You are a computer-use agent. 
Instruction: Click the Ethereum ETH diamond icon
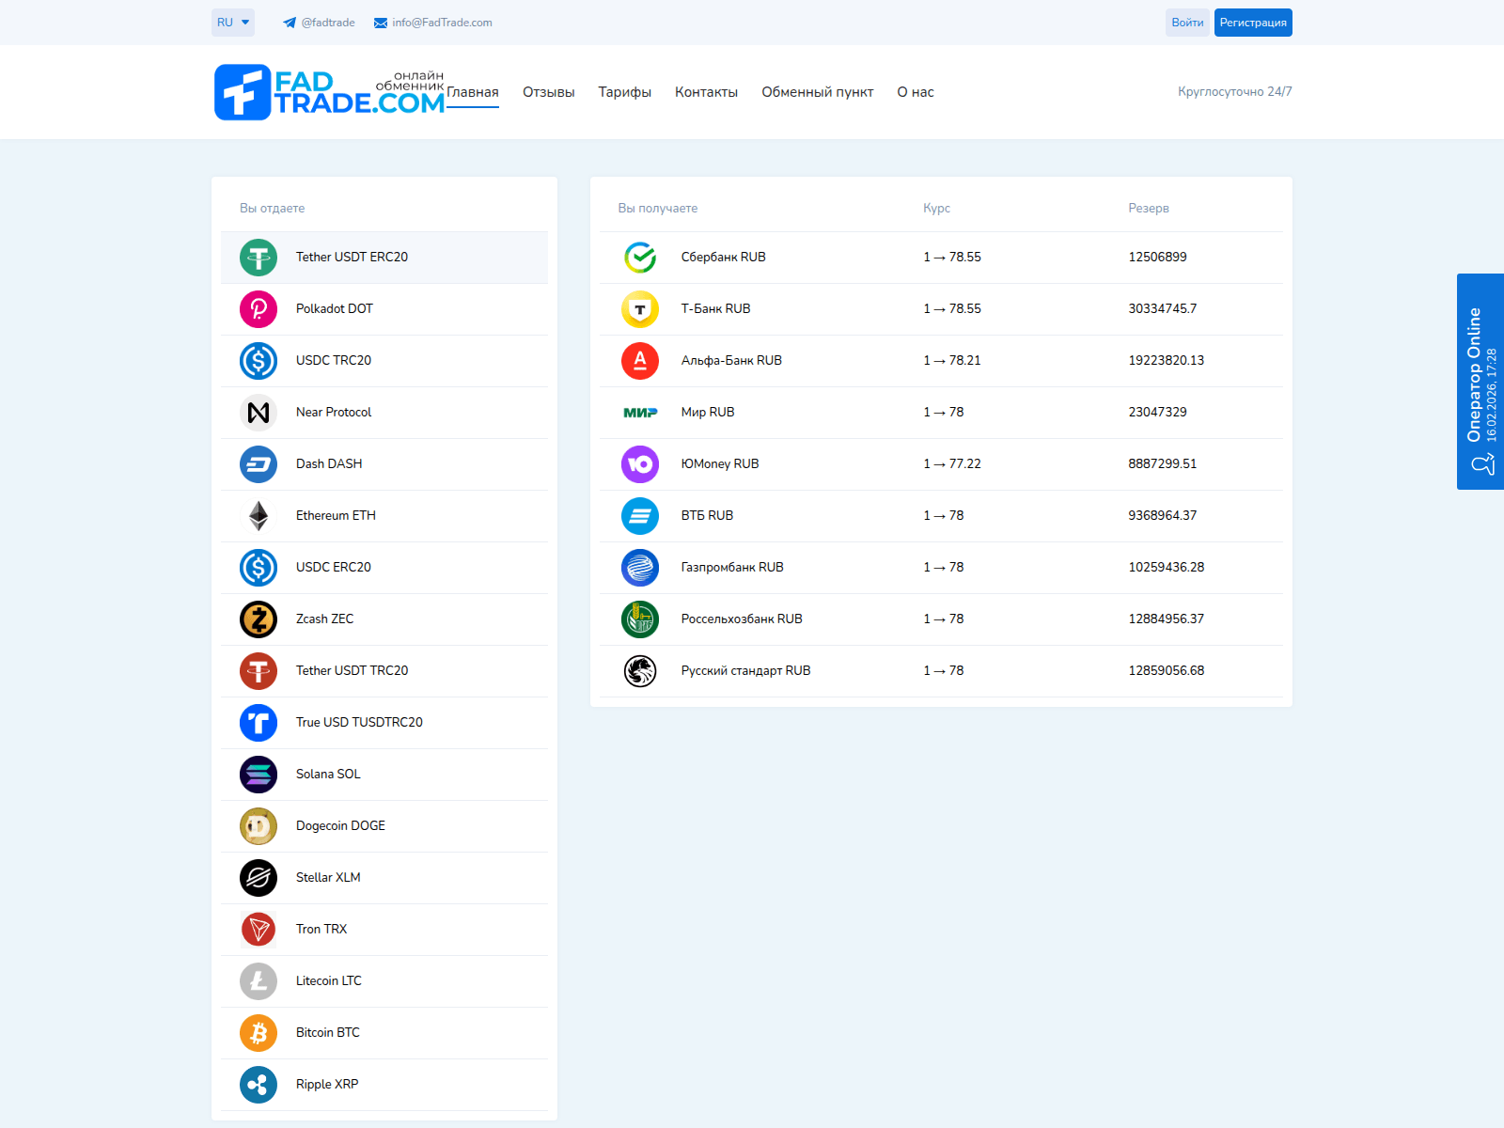click(258, 516)
